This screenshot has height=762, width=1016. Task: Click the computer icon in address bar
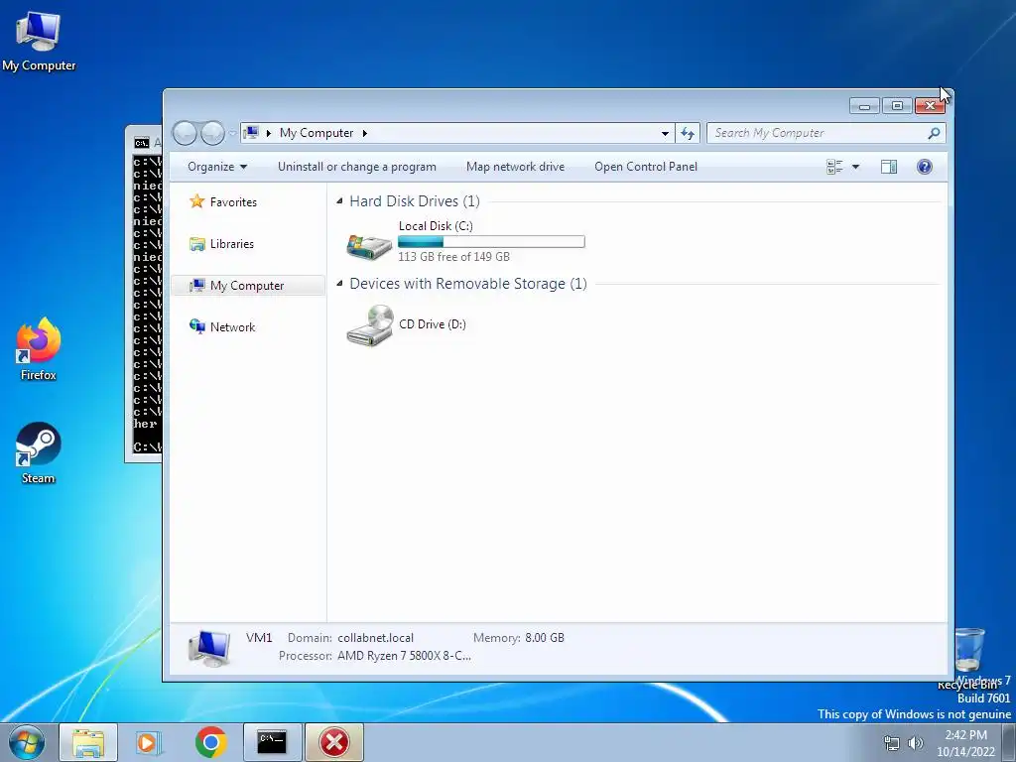(x=251, y=133)
